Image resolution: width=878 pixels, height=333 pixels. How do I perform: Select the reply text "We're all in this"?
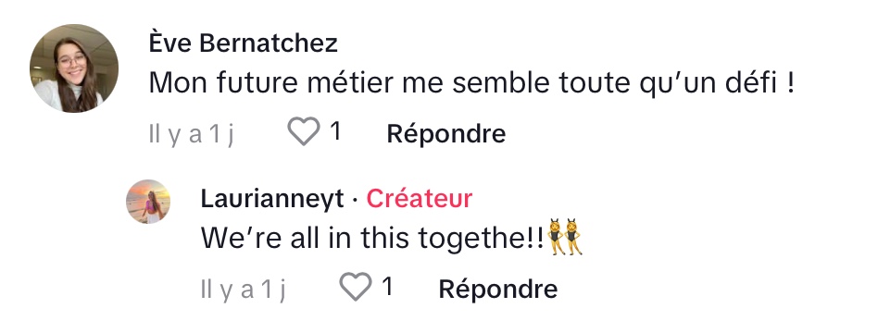pyautogui.click(x=307, y=239)
